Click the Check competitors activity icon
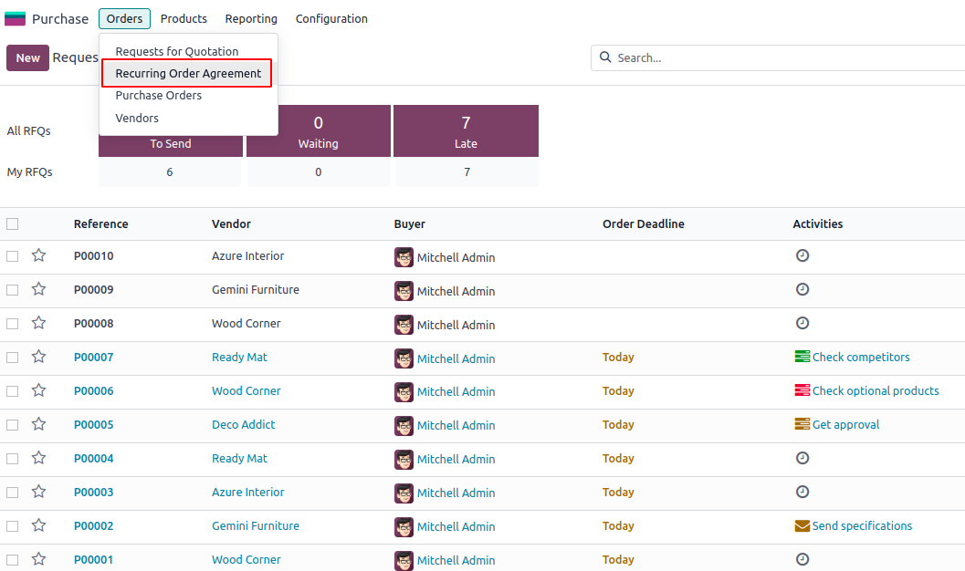Viewport: 965px width, 571px height. [x=802, y=357]
